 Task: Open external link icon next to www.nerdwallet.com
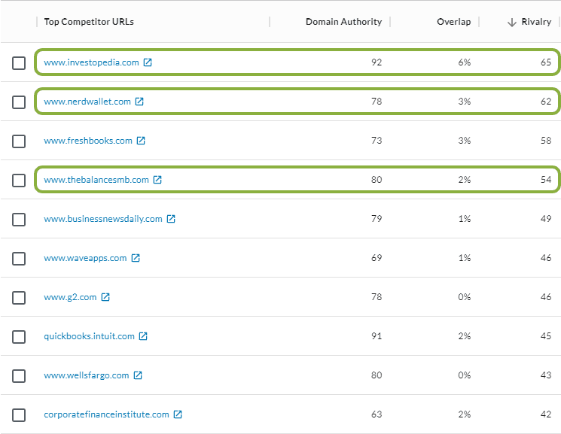point(139,102)
